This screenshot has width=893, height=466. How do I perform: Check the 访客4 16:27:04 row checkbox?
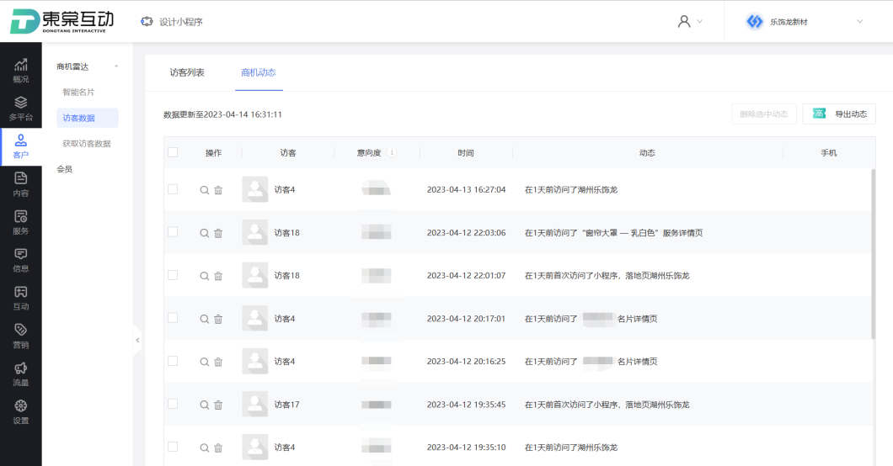click(173, 189)
